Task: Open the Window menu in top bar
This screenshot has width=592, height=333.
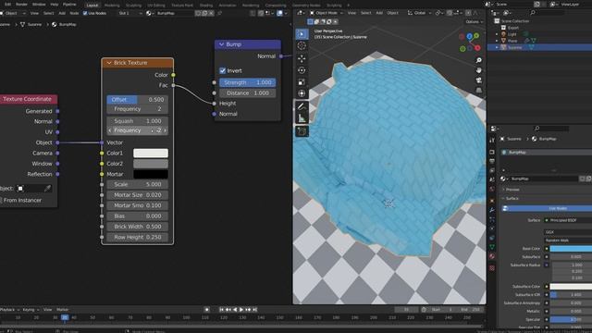Action: click(39, 4)
